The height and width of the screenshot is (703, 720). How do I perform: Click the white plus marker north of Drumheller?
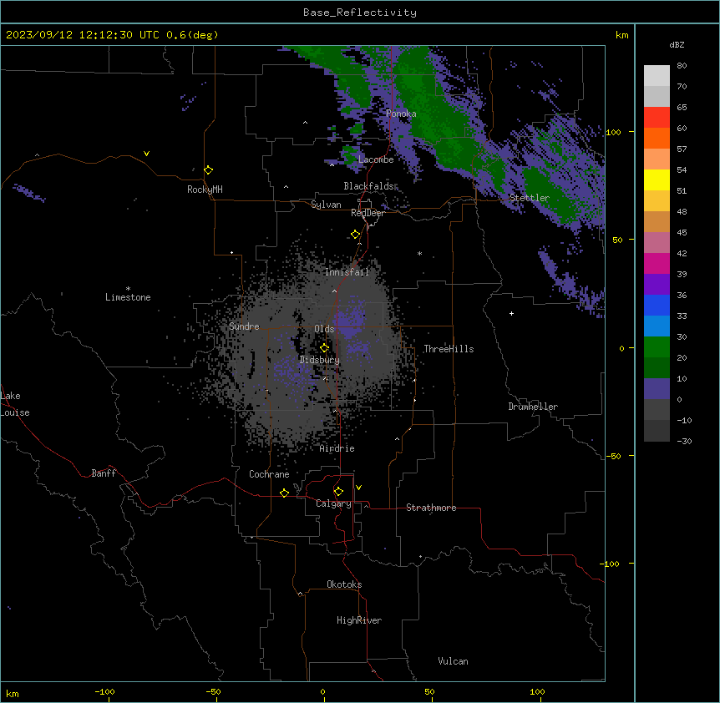[x=511, y=313]
